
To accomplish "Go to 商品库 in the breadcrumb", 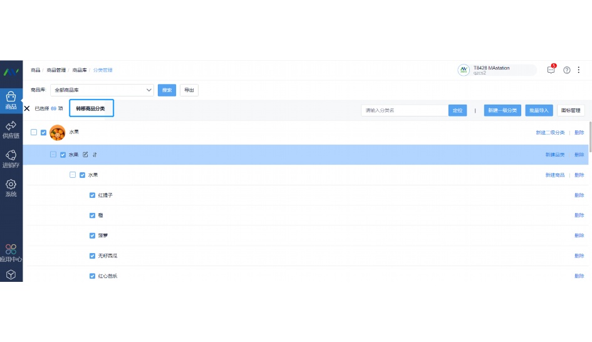I will (x=79, y=70).
